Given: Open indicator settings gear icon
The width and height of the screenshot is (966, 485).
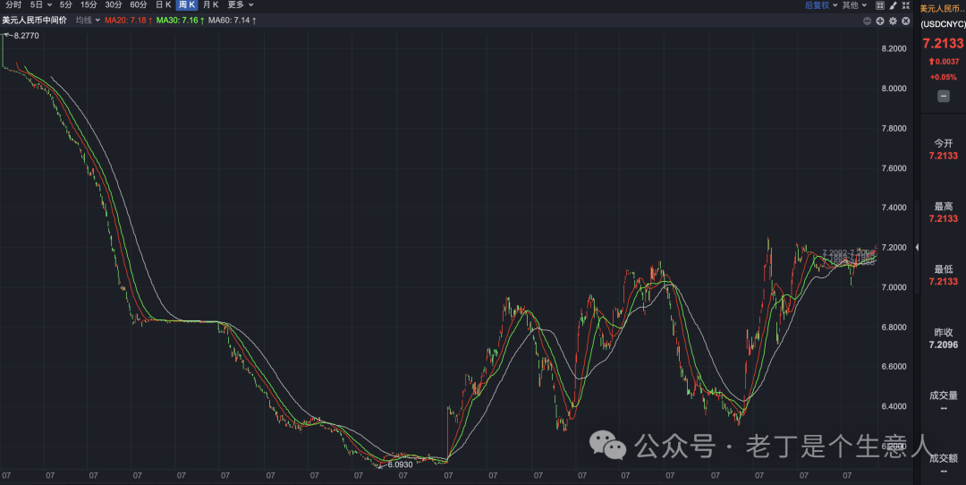Looking at the screenshot, I should click(x=893, y=21).
